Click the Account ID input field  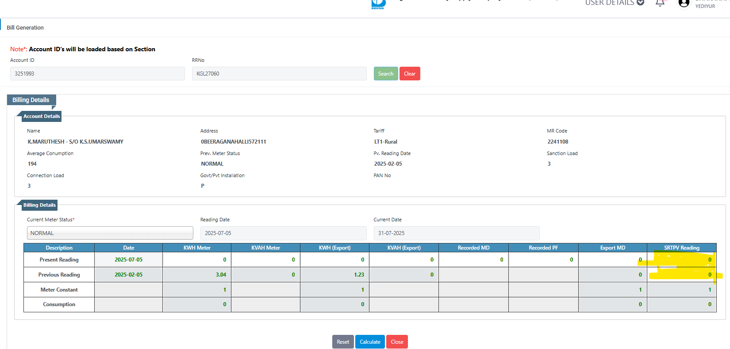[x=97, y=74]
